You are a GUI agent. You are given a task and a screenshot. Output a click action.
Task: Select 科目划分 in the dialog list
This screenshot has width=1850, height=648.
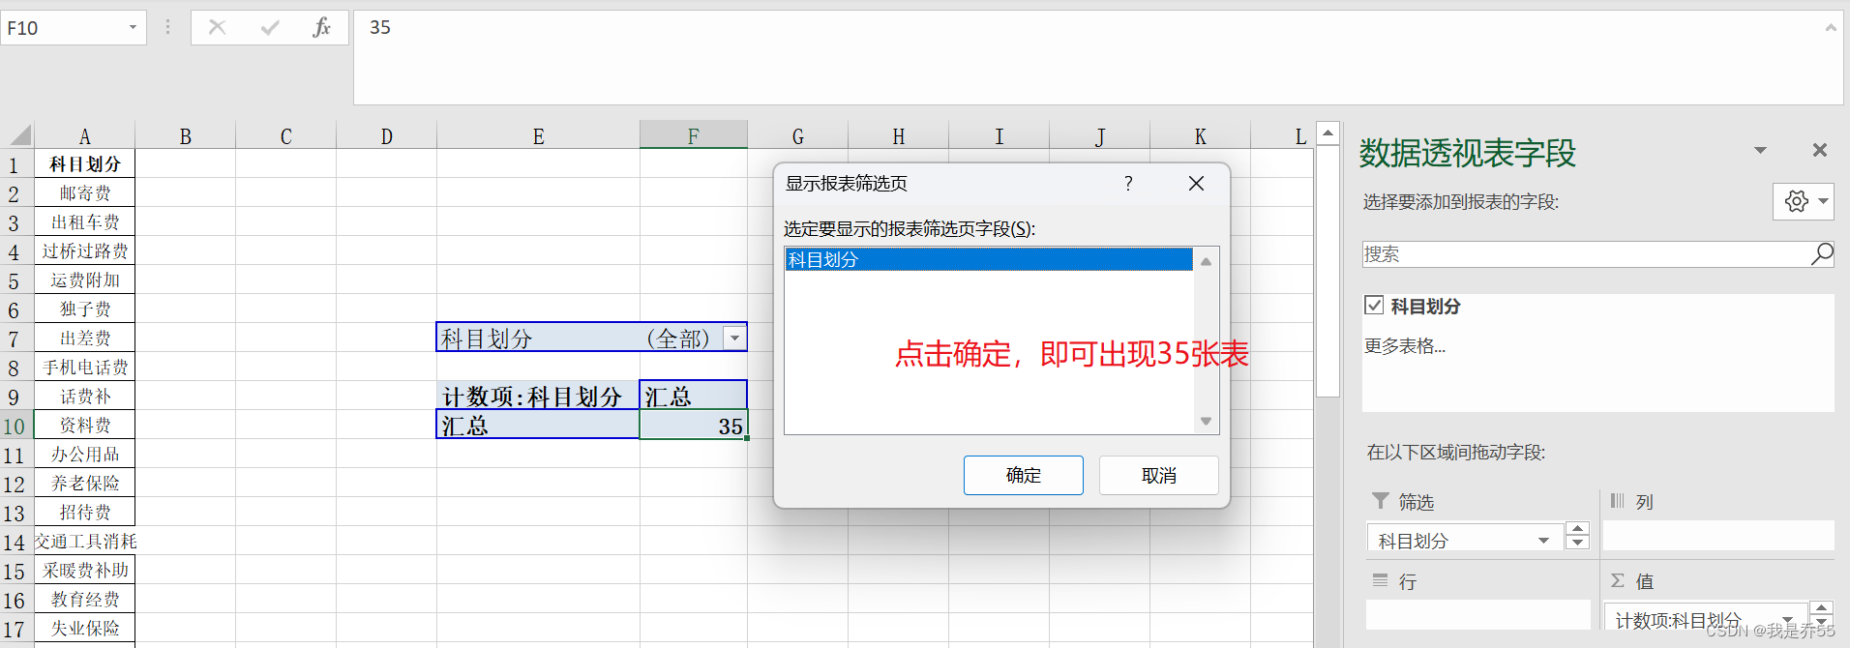click(x=988, y=259)
